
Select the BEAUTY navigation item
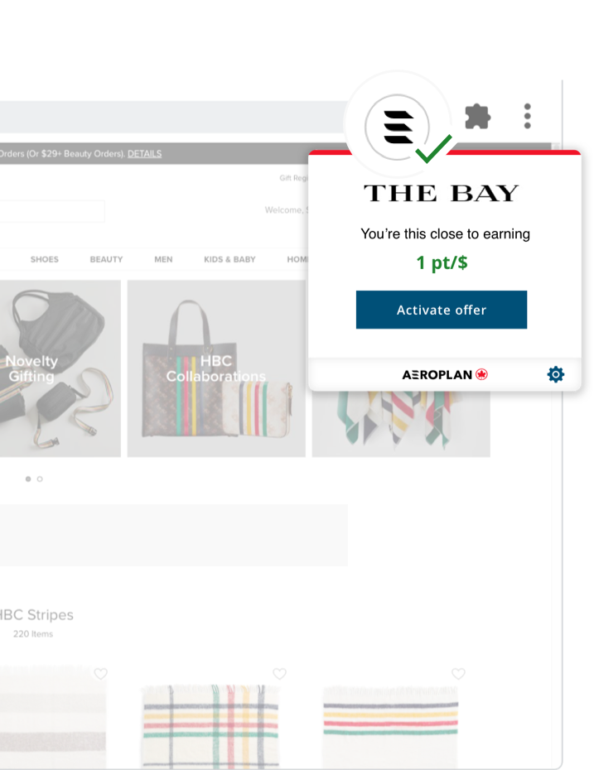[x=106, y=259]
